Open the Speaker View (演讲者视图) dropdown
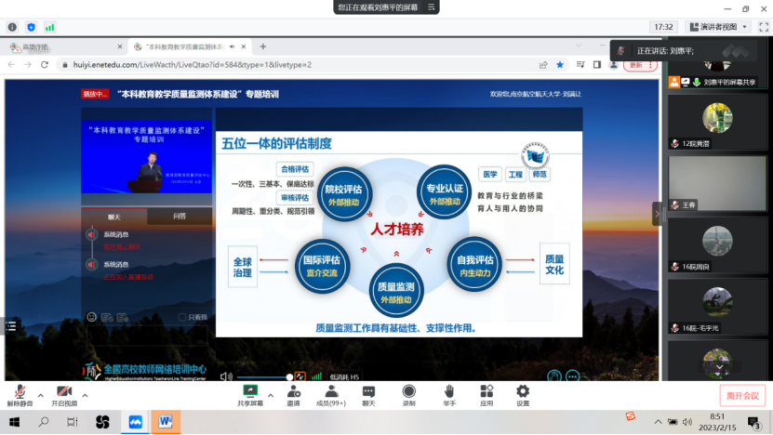 [x=718, y=27]
